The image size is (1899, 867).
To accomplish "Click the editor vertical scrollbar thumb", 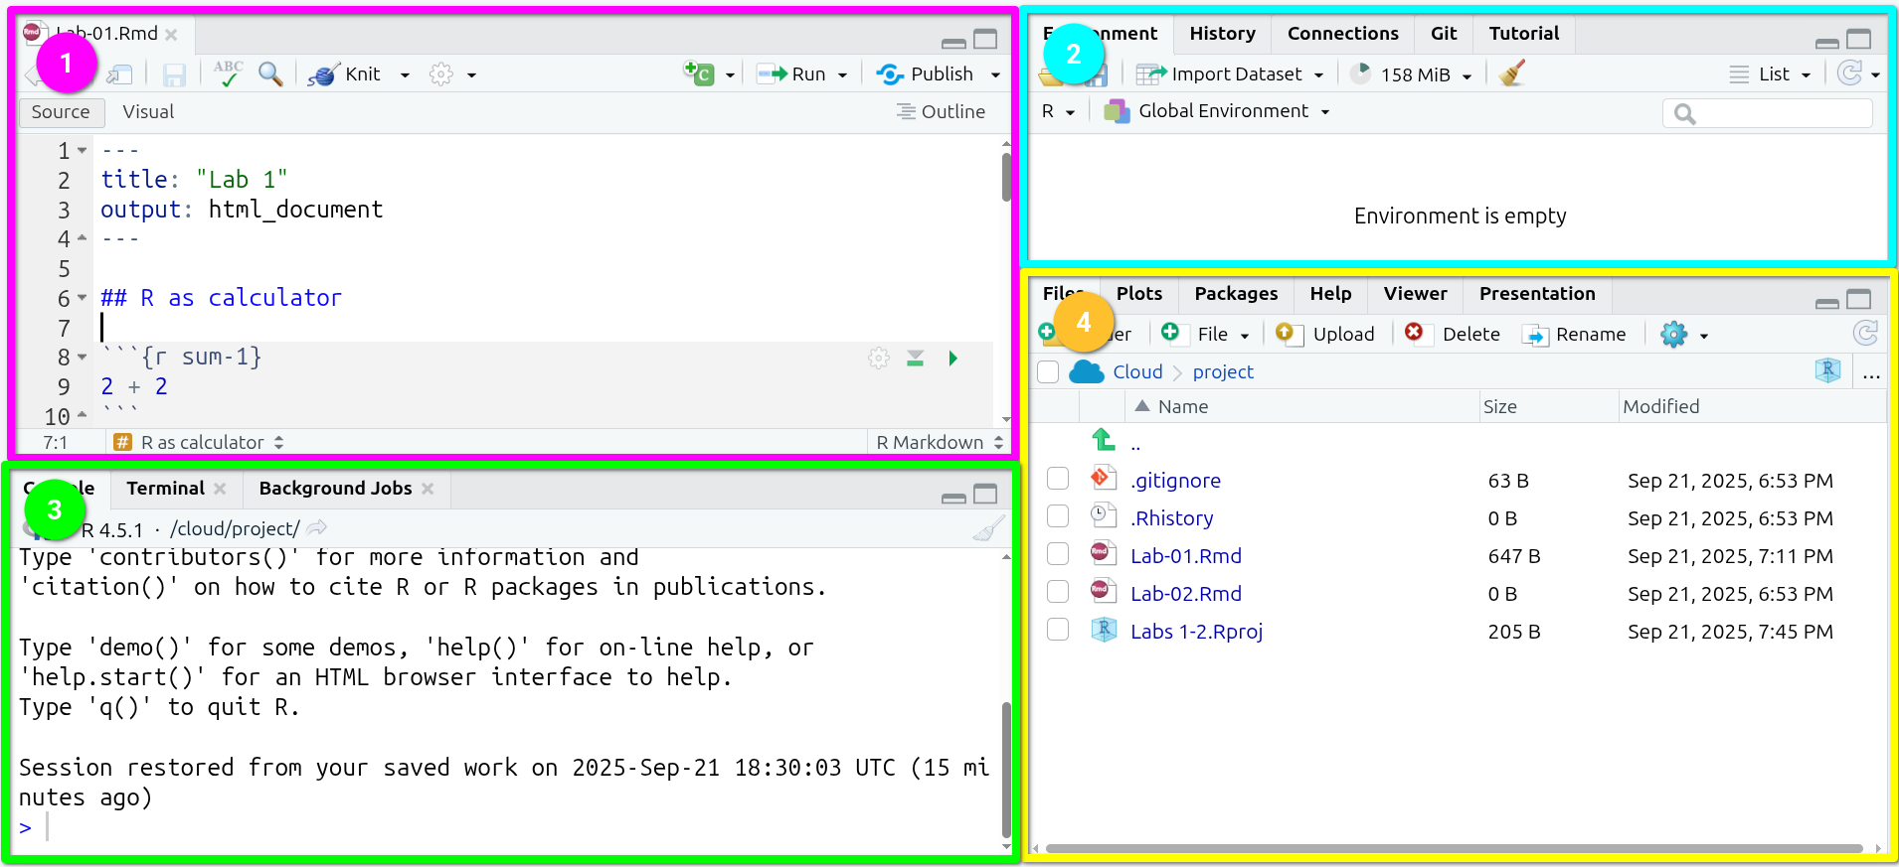I will coord(1006,177).
